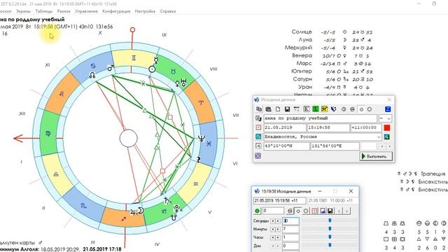The height and width of the screenshot is (252, 448).
Task: Click the latitude field 43°10'00"N
Action: (x=286, y=146)
